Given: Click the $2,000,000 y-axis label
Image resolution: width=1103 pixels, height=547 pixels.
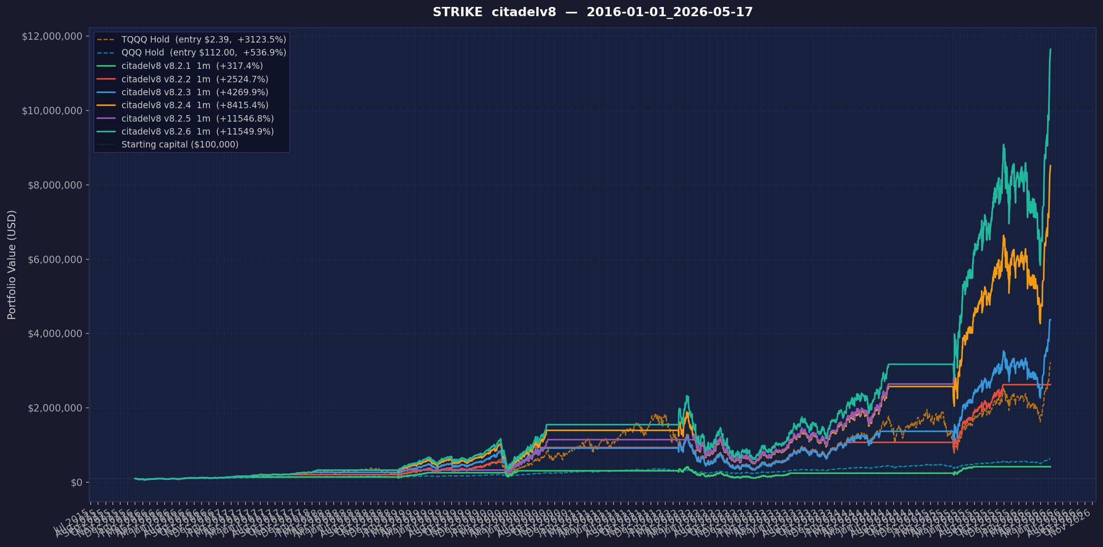Looking at the screenshot, I should (x=55, y=408).
